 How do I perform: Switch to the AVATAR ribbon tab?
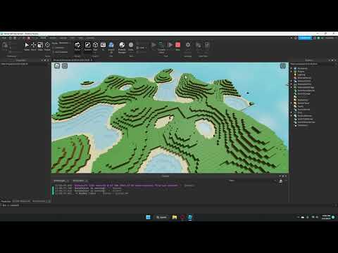63,38
